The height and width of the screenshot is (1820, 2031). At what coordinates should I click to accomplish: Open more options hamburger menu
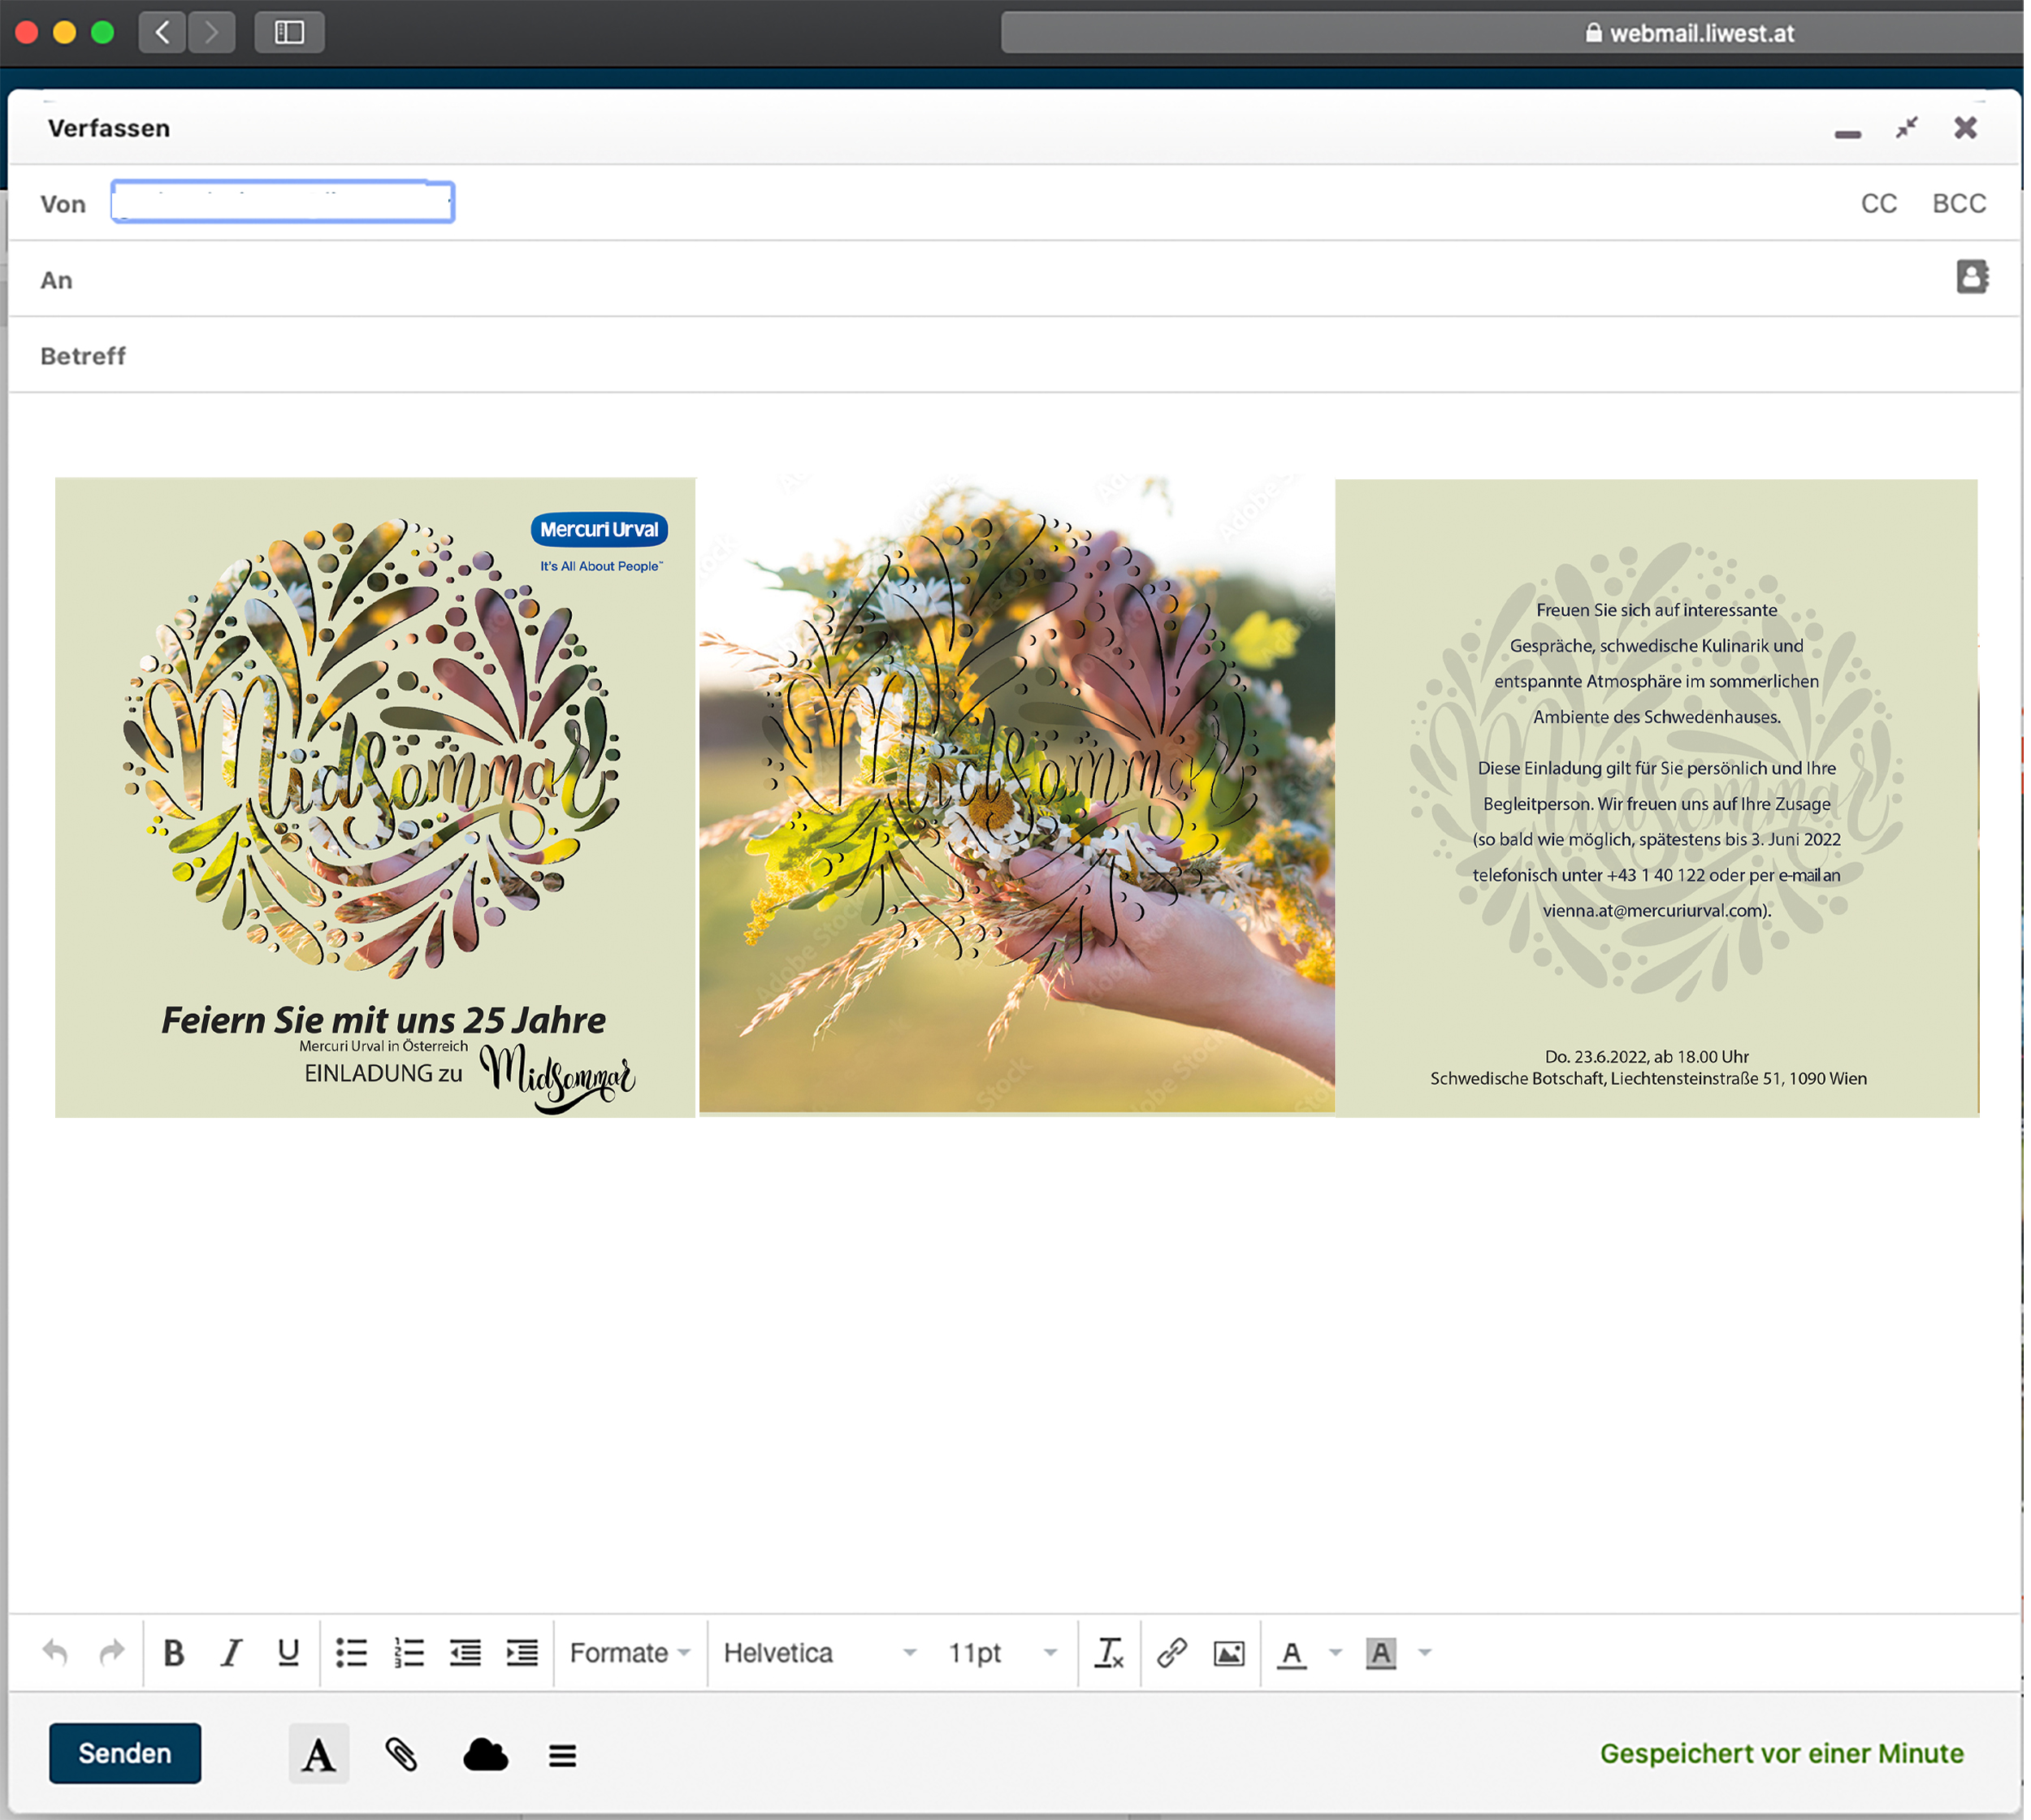click(564, 1755)
